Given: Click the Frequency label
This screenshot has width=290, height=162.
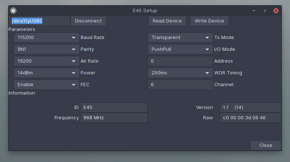Looking at the screenshot, I should [67, 118].
